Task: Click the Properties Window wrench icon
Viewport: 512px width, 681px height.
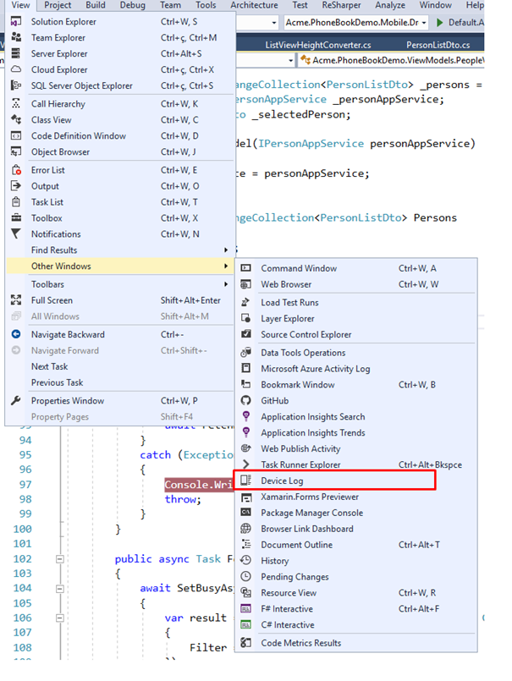Action: click(x=16, y=400)
